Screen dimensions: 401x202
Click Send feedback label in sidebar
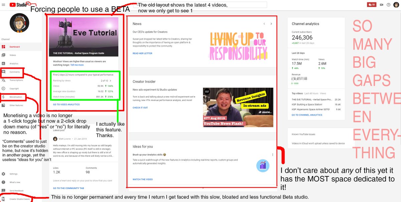click(x=16, y=191)
